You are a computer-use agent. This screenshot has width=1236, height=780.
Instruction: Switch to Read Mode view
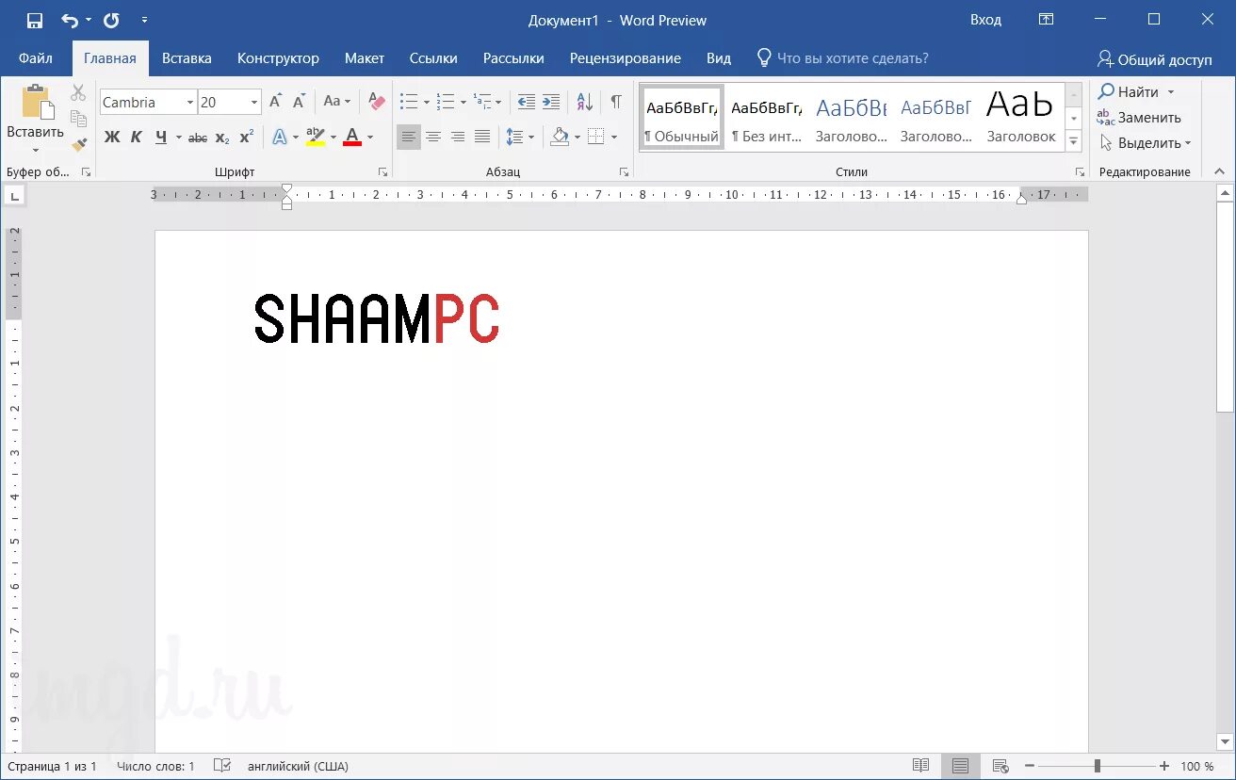[x=920, y=766]
